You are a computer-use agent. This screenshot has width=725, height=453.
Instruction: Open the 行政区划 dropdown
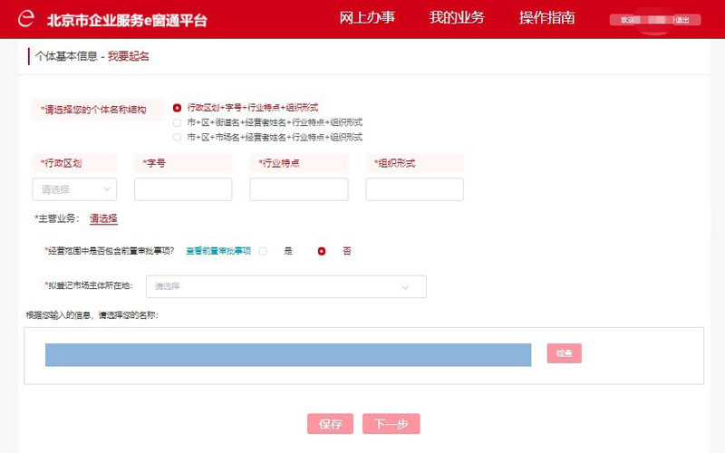point(74,189)
